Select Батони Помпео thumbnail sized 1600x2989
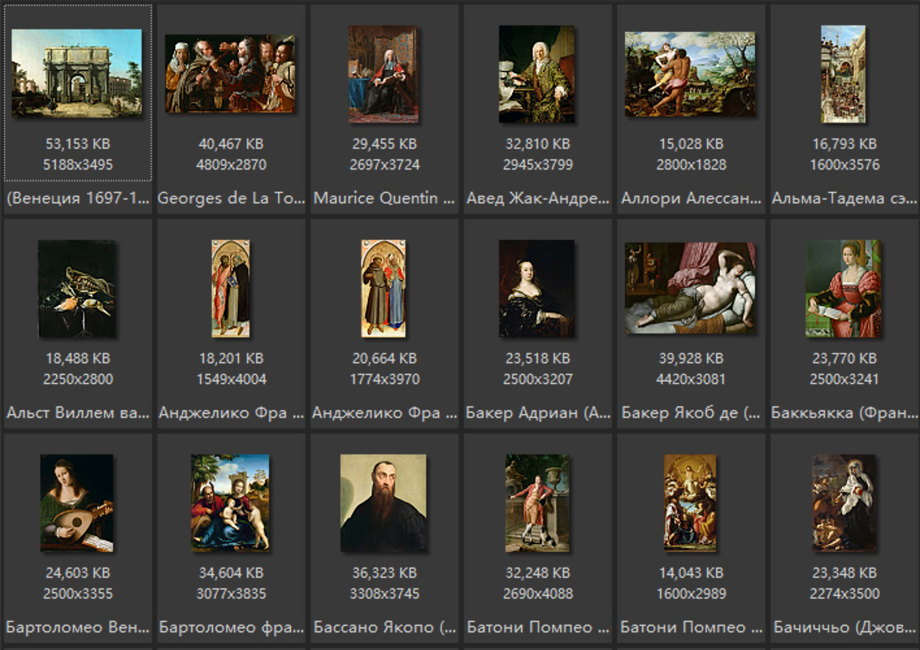This screenshot has width=920, height=650. tap(690, 503)
